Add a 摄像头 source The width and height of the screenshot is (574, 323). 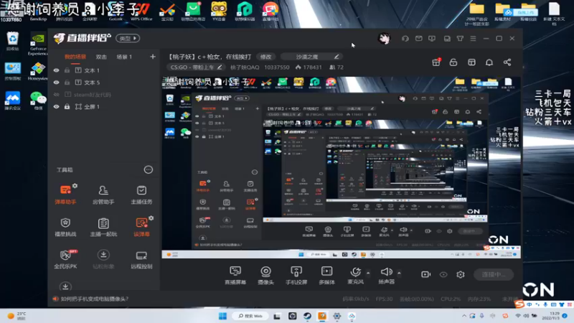click(x=265, y=276)
